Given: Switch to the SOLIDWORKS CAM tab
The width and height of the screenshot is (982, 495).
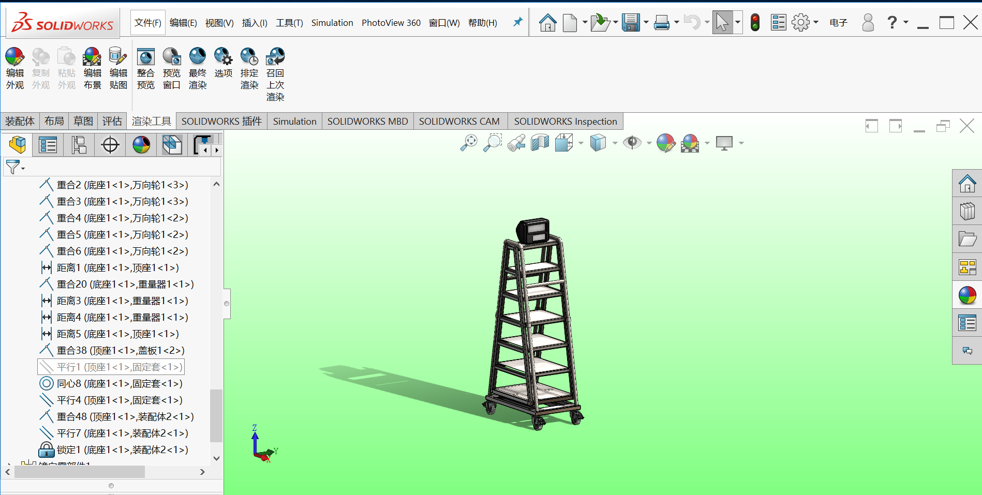Looking at the screenshot, I should coord(459,122).
